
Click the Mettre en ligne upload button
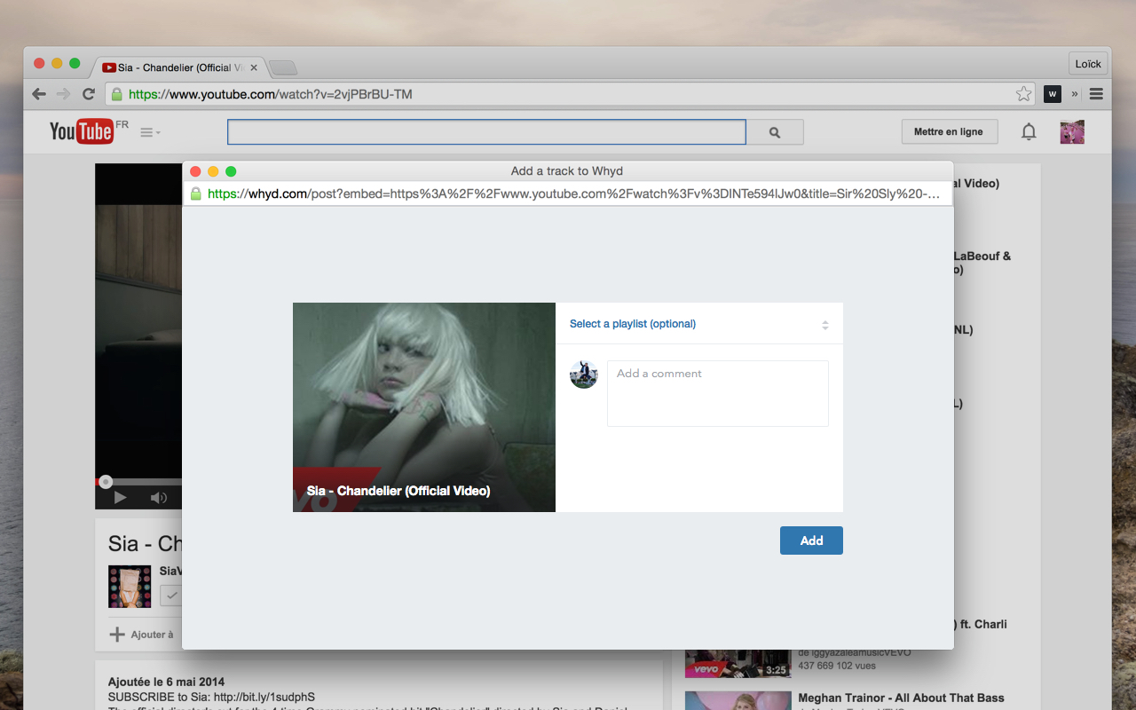point(949,132)
